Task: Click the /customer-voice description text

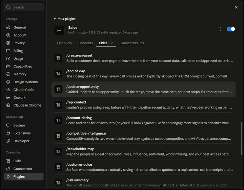Action: click(149, 170)
